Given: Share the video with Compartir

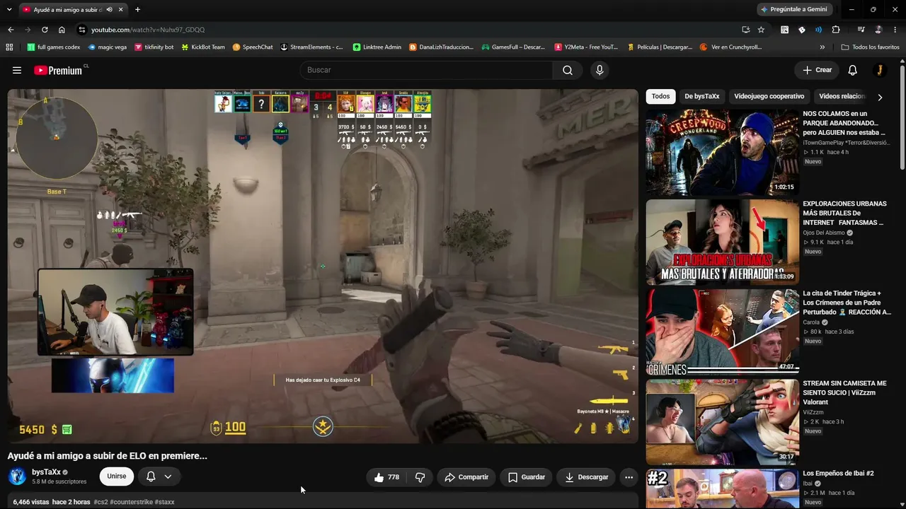Looking at the screenshot, I should [466, 477].
